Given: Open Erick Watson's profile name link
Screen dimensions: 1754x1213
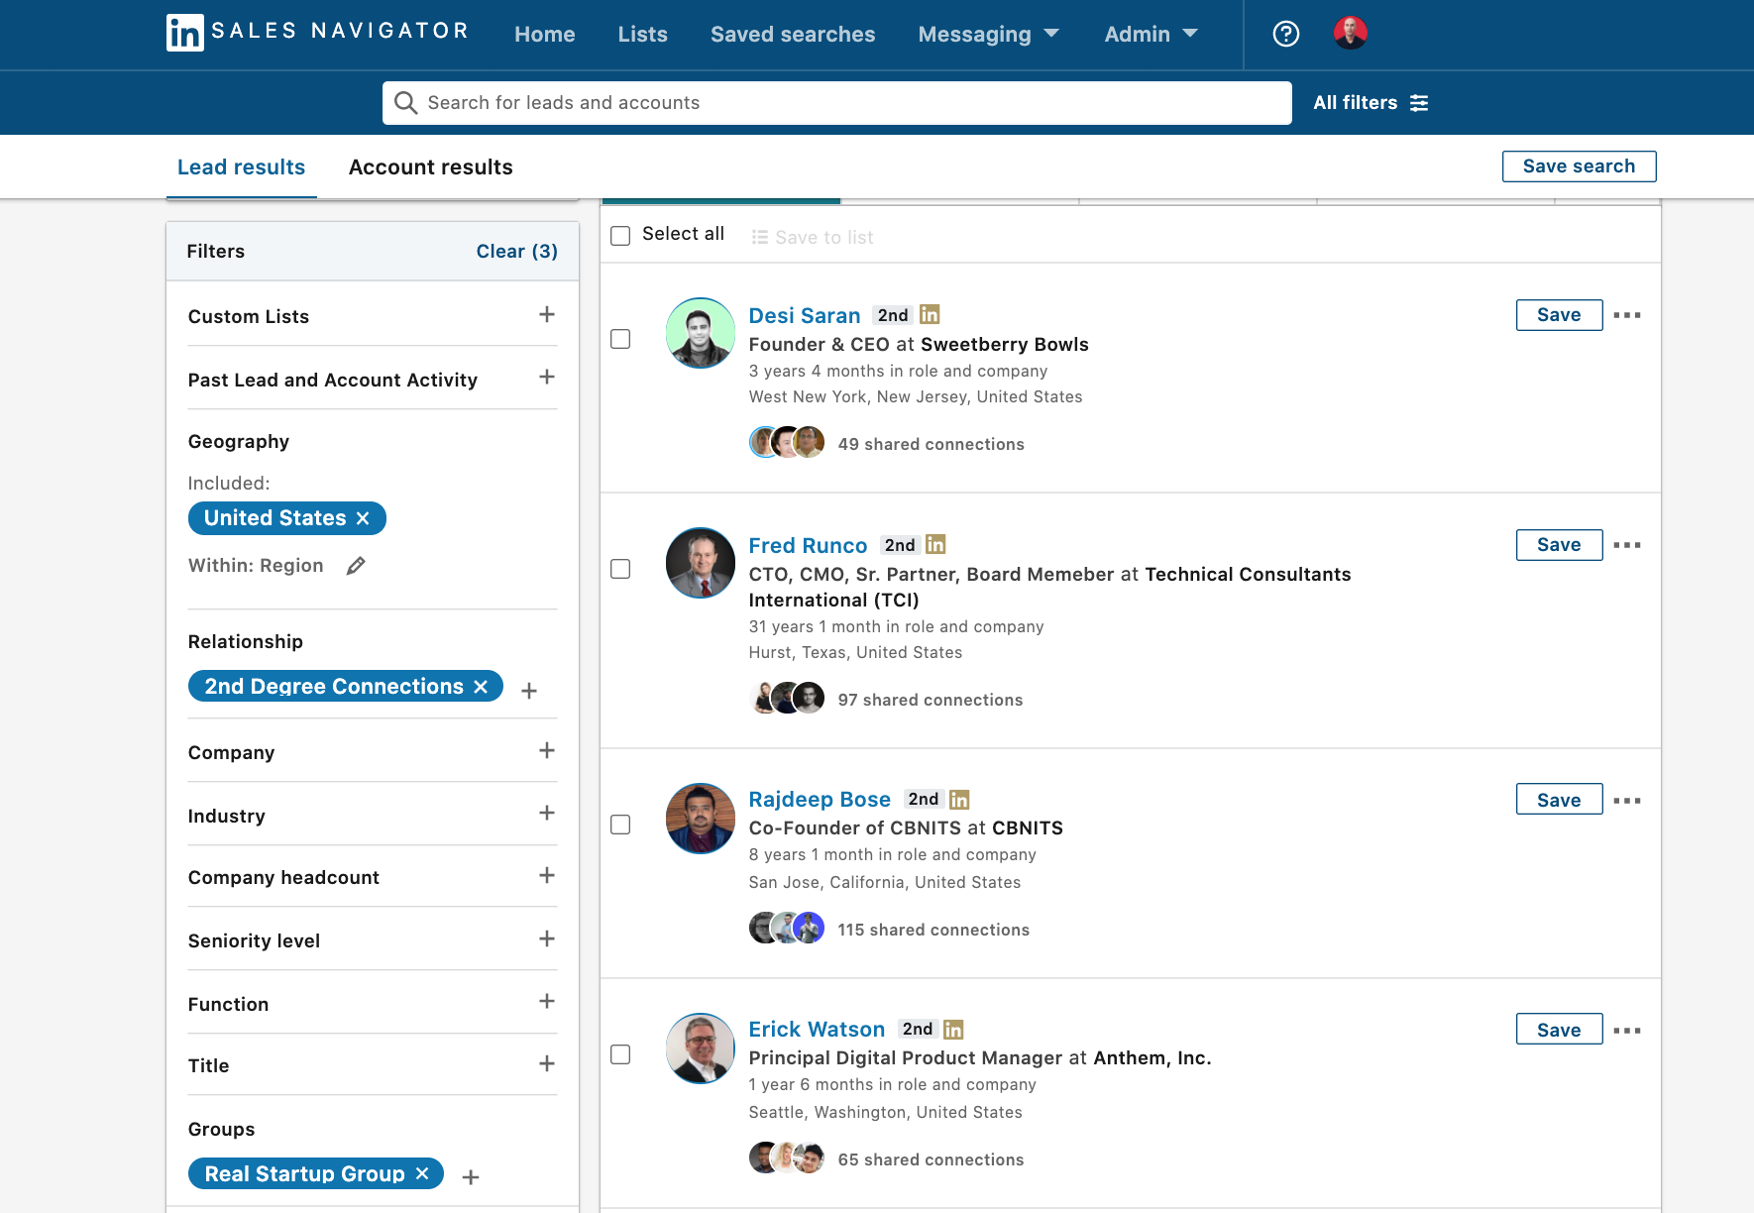Looking at the screenshot, I should (817, 1029).
